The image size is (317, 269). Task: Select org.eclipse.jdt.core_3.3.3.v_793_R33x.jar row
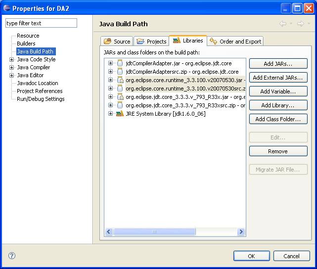[x=185, y=97]
